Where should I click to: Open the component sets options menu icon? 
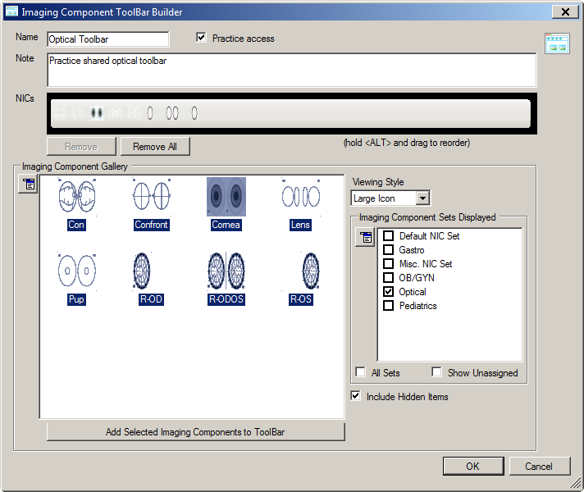tap(365, 237)
